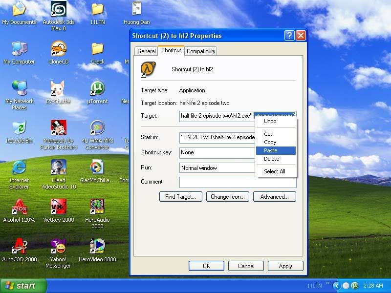The image size is (391, 293).
Task: Open the Windows start menu
Action: 23,286
